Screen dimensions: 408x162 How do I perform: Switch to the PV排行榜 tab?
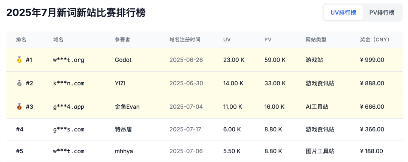382,12
